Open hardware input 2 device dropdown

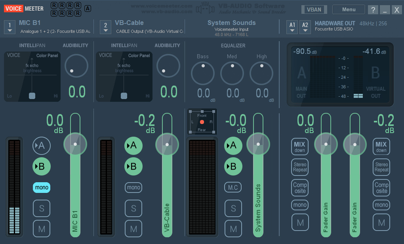pos(106,27)
